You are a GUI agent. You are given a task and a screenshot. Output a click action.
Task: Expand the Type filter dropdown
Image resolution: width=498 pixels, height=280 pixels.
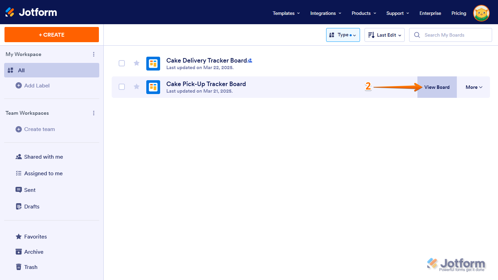pos(343,35)
